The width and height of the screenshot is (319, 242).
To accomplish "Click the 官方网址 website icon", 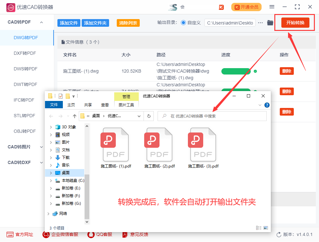I will pos(10,234).
